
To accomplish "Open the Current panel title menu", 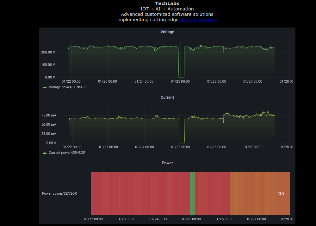I will pos(167,97).
